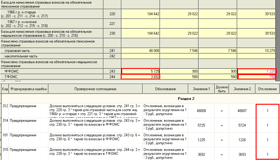This screenshot has height=160, width=280.
Task: Select cell 184 642 in row 220
Action: [x=140, y=14]
